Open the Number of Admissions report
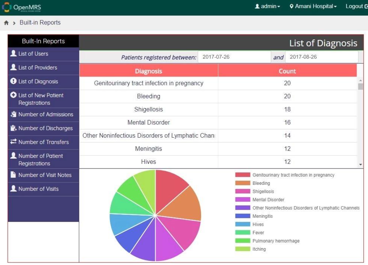This screenshot has height=265, width=368. pyautogui.click(x=43, y=115)
